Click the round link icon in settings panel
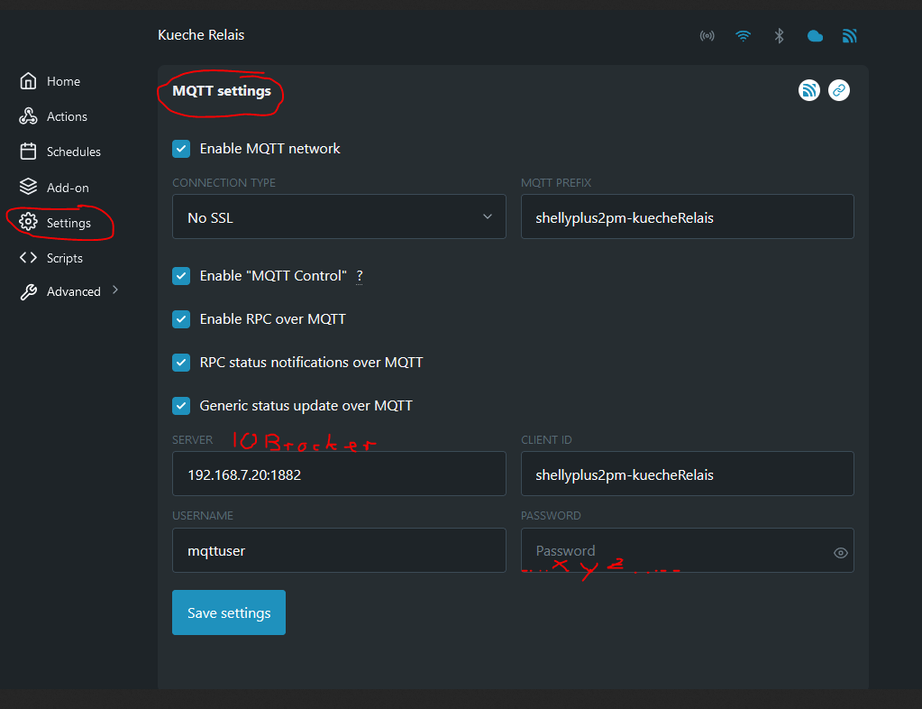The width and height of the screenshot is (922, 709). click(x=839, y=90)
